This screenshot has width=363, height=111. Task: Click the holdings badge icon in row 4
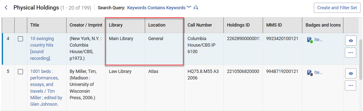coord(310,40)
